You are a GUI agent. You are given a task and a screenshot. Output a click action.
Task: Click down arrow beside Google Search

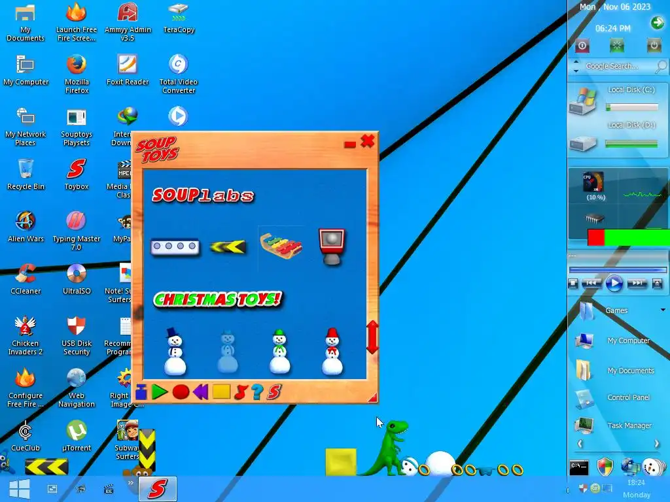[x=576, y=71]
